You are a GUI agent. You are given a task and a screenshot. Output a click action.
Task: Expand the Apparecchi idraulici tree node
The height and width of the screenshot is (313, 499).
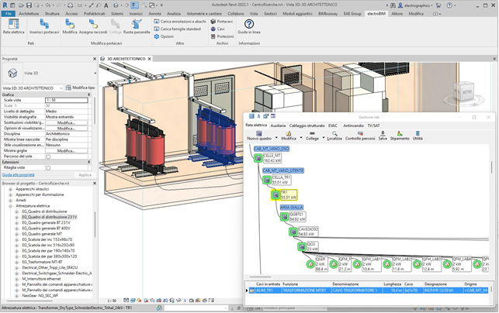[x=10, y=188]
